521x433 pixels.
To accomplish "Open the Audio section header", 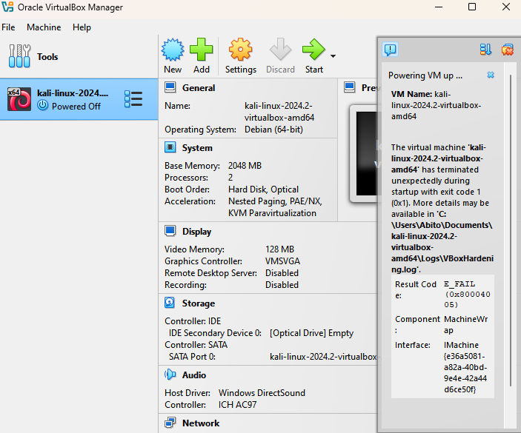I will (x=194, y=375).
